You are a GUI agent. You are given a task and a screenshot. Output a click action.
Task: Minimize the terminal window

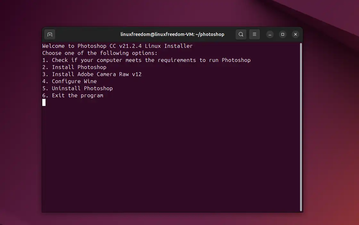click(x=270, y=34)
